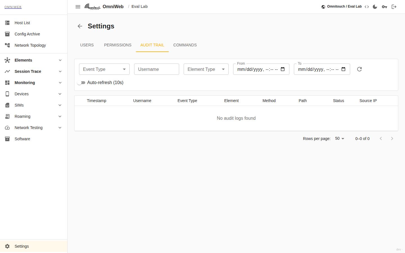Click the Config Archive sidebar icon
Image resolution: width=405 pixels, height=253 pixels.
[7, 34]
